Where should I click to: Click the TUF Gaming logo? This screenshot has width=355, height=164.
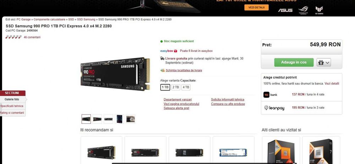click(x=319, y=10)
